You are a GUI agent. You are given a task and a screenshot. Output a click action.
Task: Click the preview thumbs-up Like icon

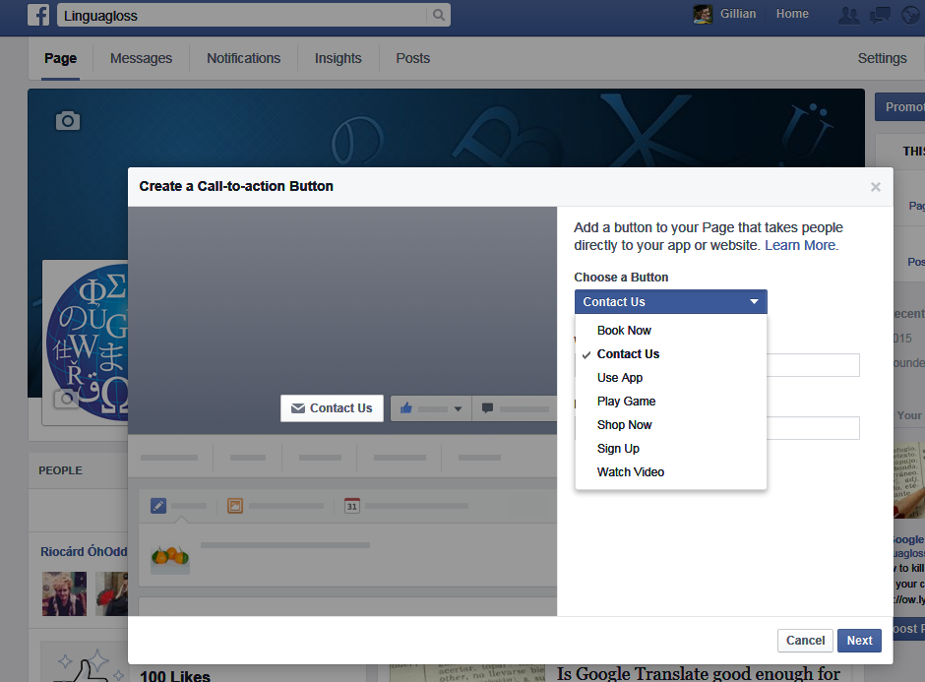click(x=405, y=408)
